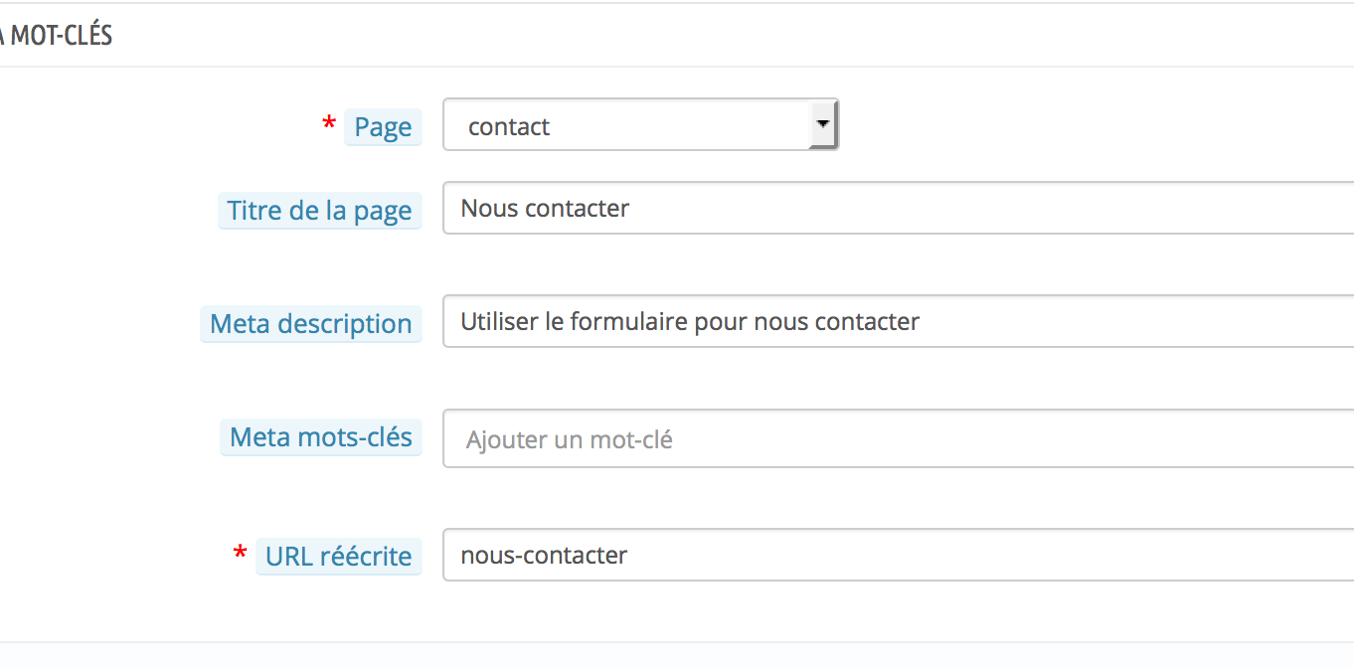This screenshot has height=668, width=1354.
Task: Click the MOT-CLÉS panel heading
Action: point(60,36)
